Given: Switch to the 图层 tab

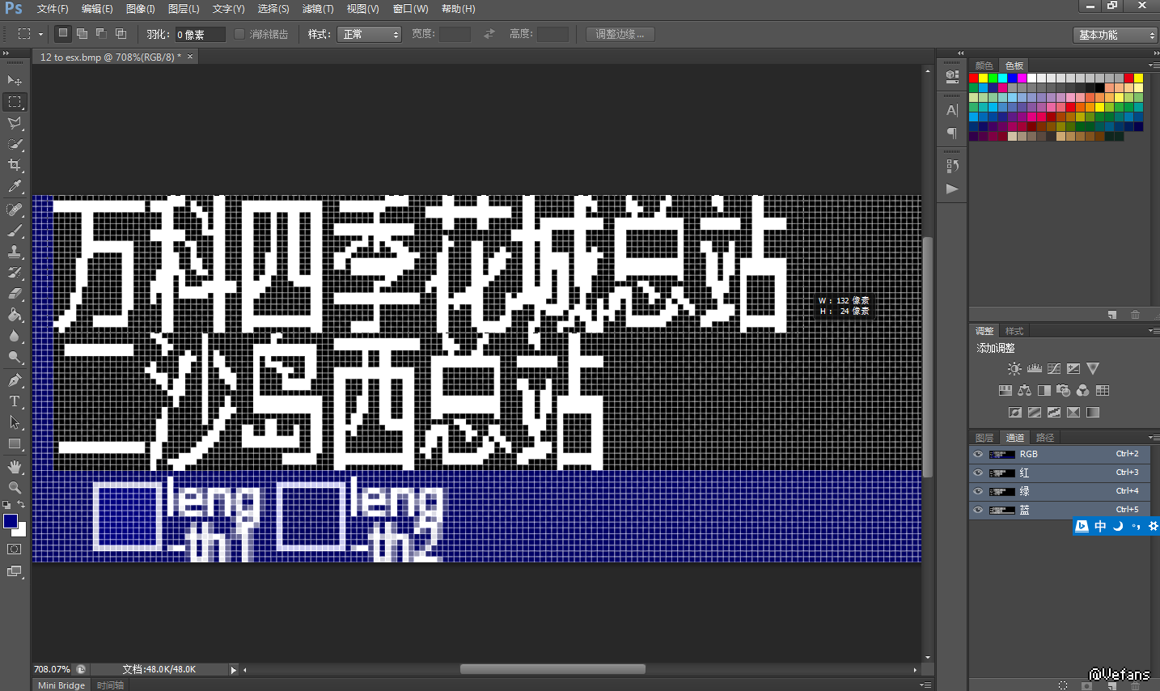Looking at the screenshot, I should tap(984, 438).
